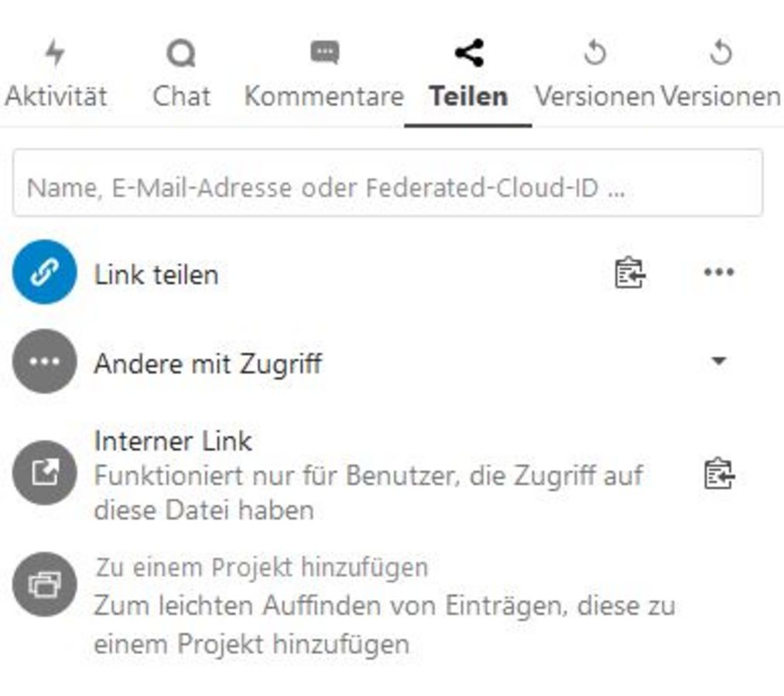784x696 pixels.
Task: Open the Chat tab
Action: (182, 75)
